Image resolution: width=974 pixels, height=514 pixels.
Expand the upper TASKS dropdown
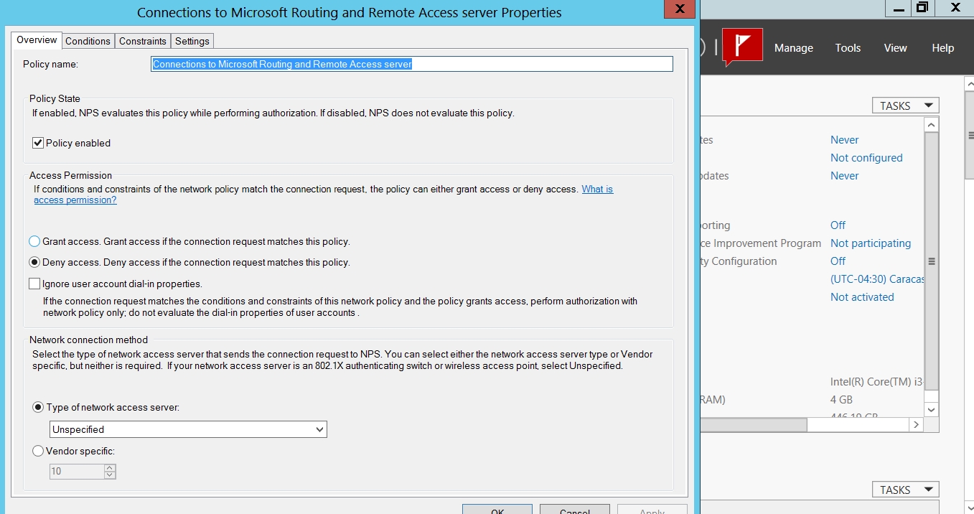tap(905, 106)
